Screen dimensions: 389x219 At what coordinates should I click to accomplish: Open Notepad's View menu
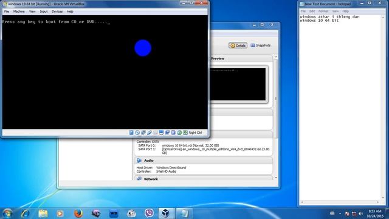335,11
